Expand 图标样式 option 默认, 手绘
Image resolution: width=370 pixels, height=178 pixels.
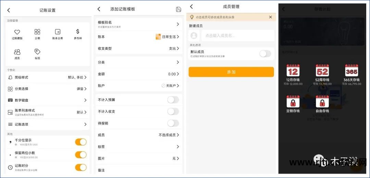[77, 77]
